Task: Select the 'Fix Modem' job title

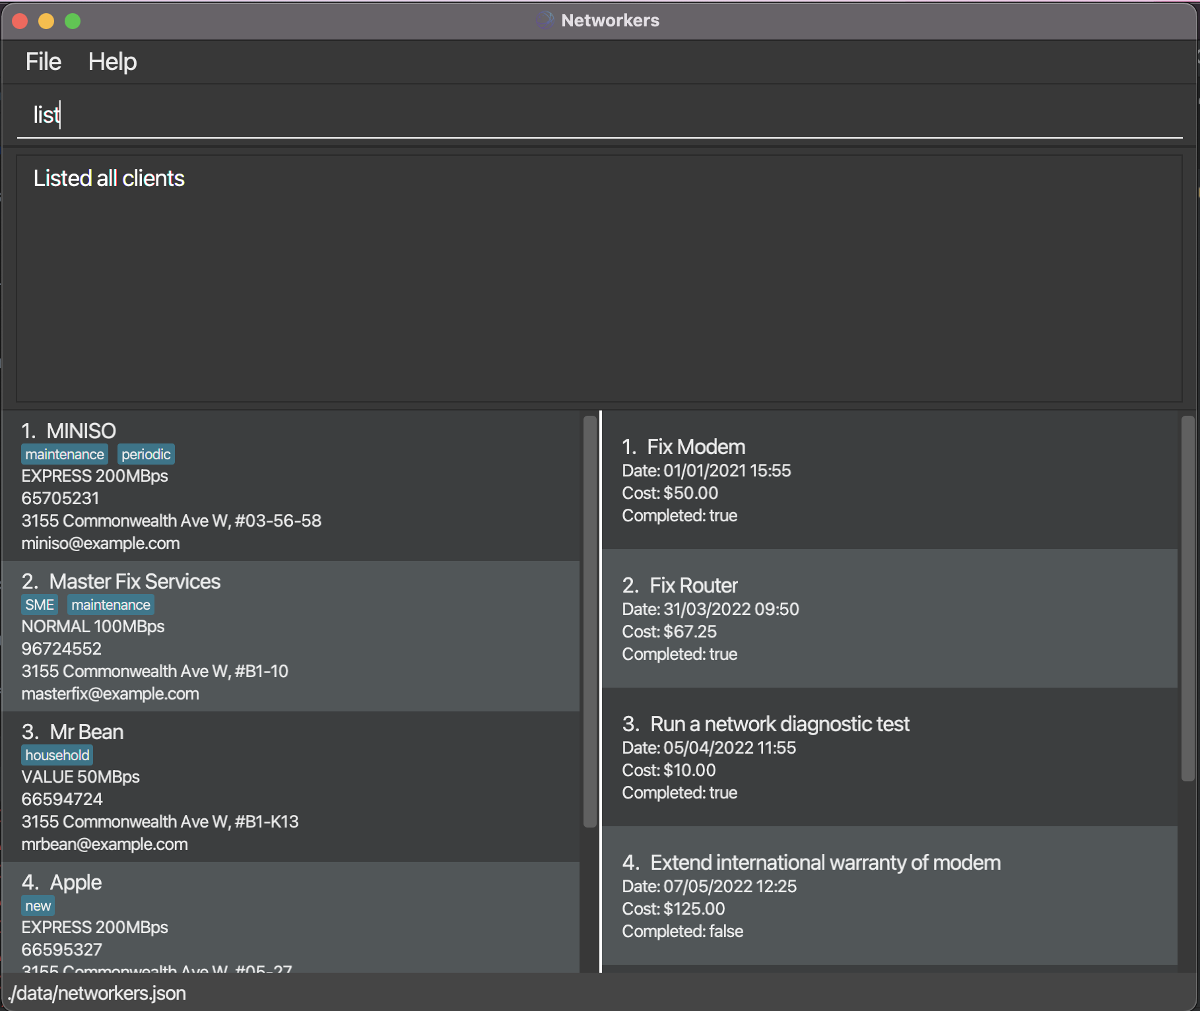Action: (x=696, y=447)
